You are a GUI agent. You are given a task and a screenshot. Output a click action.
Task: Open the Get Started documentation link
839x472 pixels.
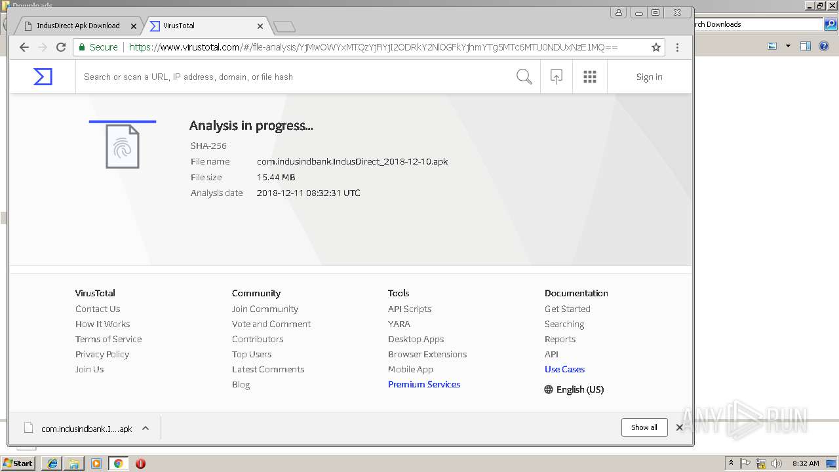(568, 309)
